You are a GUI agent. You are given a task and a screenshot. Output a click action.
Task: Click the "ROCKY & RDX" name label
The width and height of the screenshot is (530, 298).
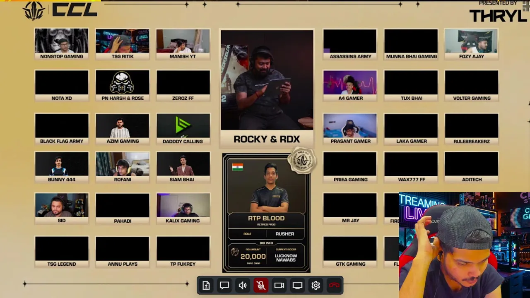267,139
